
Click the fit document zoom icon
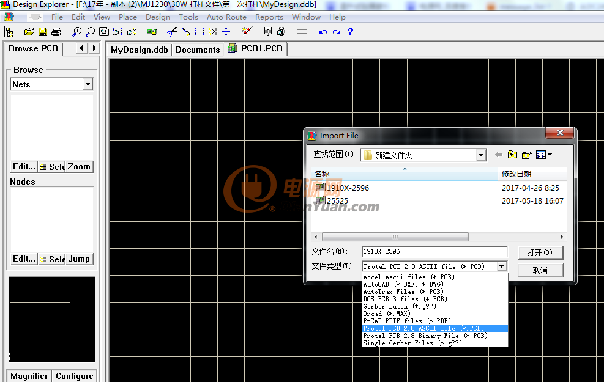point(103,32)
